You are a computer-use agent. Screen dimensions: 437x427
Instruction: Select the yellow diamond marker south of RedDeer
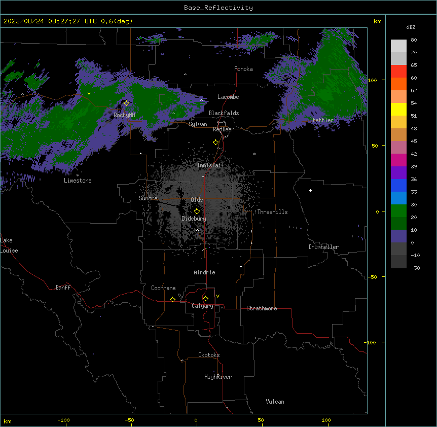coord(215,142)
